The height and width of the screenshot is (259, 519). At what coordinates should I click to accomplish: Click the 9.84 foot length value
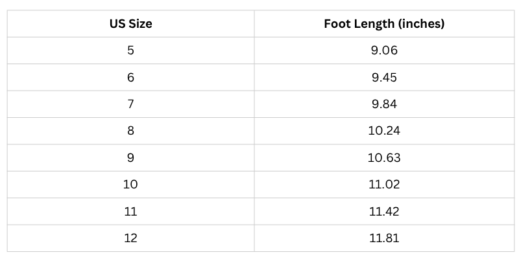point(384,104)
